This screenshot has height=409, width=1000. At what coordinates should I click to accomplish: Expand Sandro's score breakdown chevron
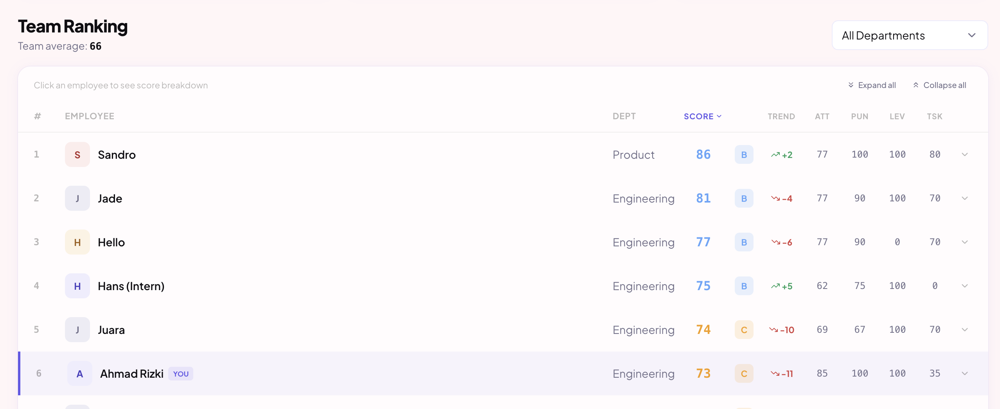[x=965, y=154]
